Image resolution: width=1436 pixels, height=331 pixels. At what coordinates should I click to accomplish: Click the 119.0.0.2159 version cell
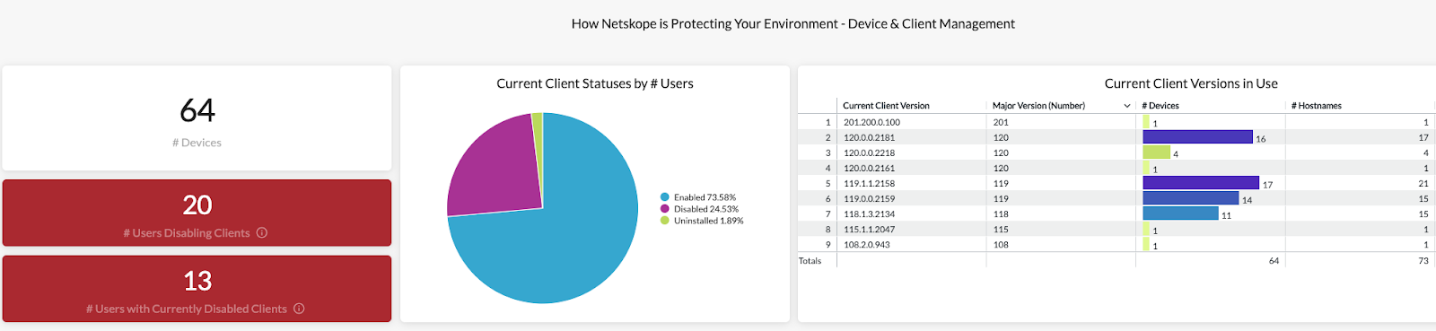click(869, 198)
